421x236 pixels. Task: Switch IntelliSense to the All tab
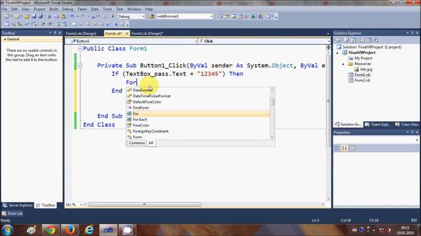click(151, 143)
